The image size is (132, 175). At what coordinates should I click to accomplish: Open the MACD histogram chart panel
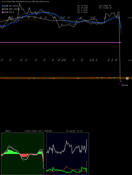pos(22,154)
